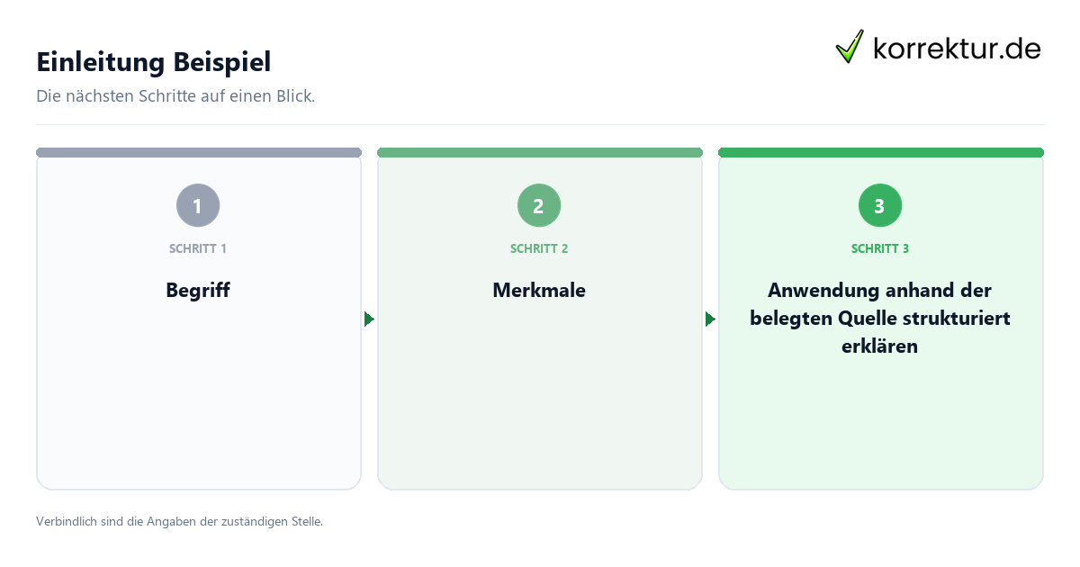Select the Begriff step card
Viewport: 1080px width, 567px height.
tap(198, 319)
